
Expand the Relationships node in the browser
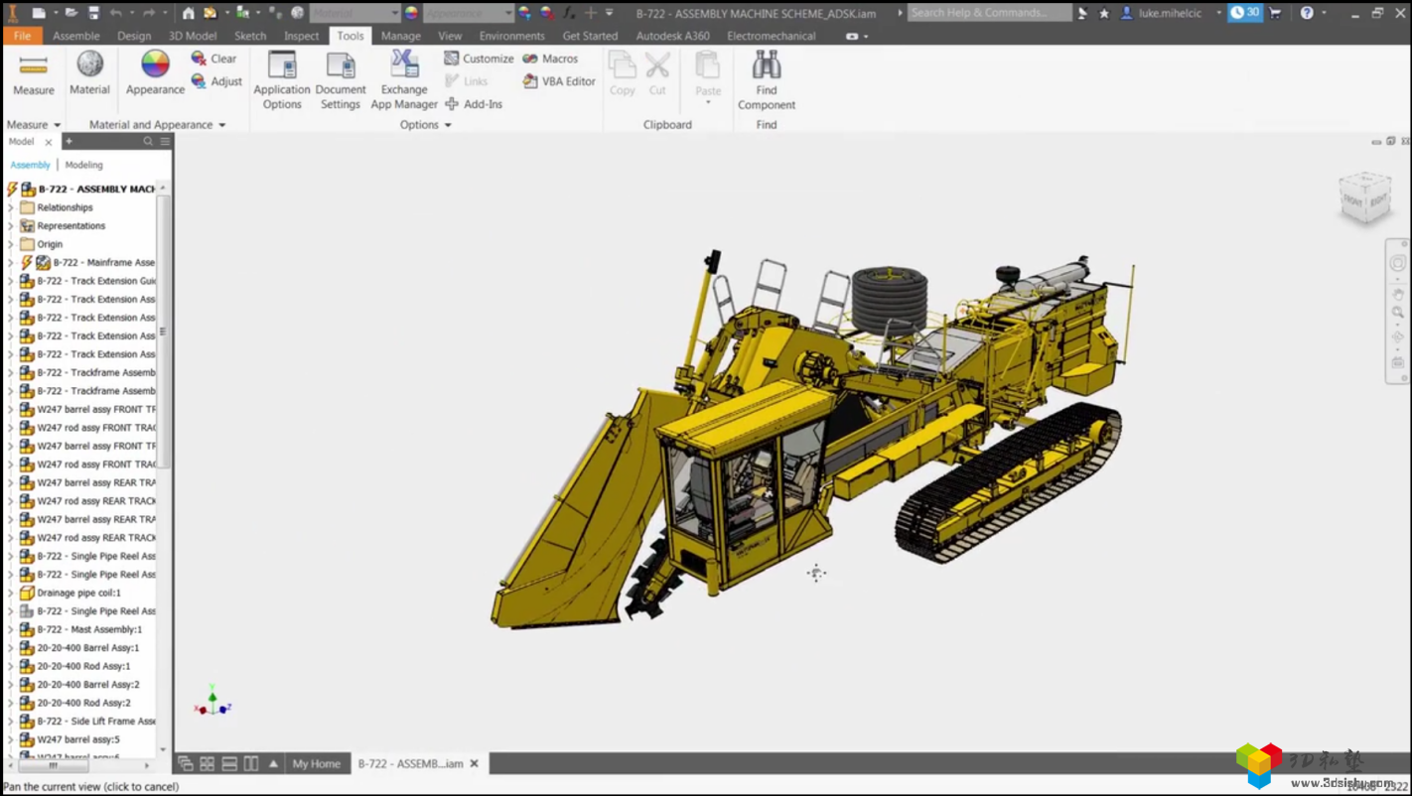coord(10,206)
